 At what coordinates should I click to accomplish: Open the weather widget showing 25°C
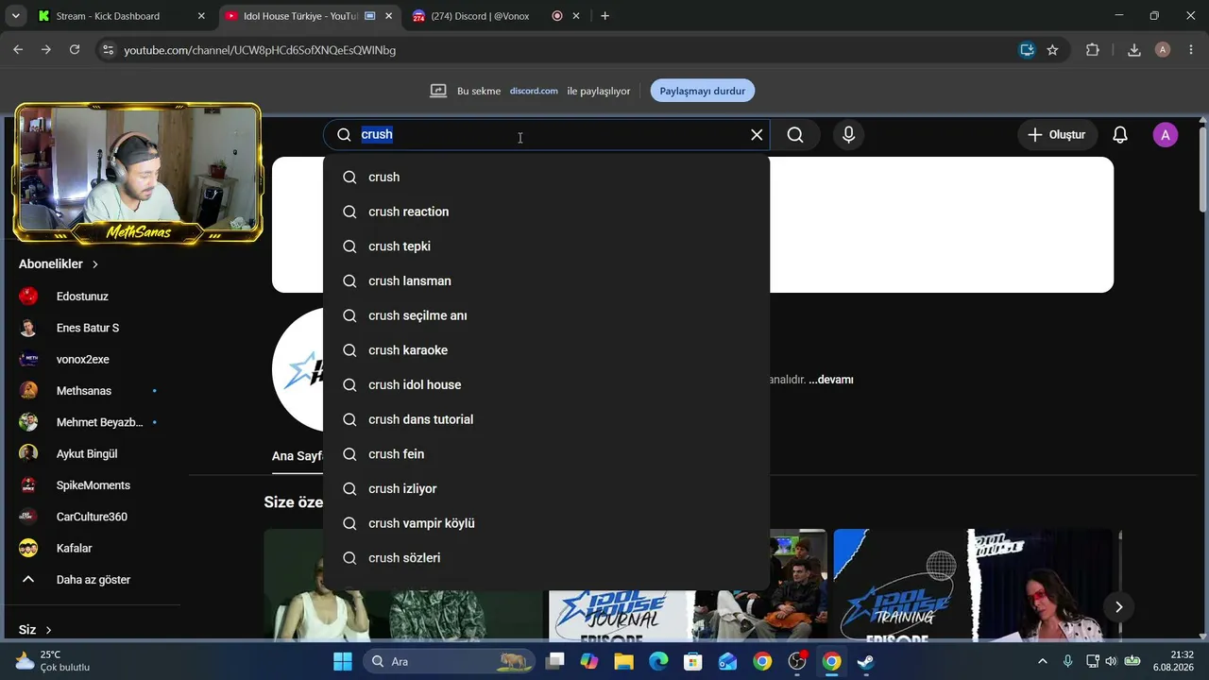pyautogui.click(x=53, y=661)
